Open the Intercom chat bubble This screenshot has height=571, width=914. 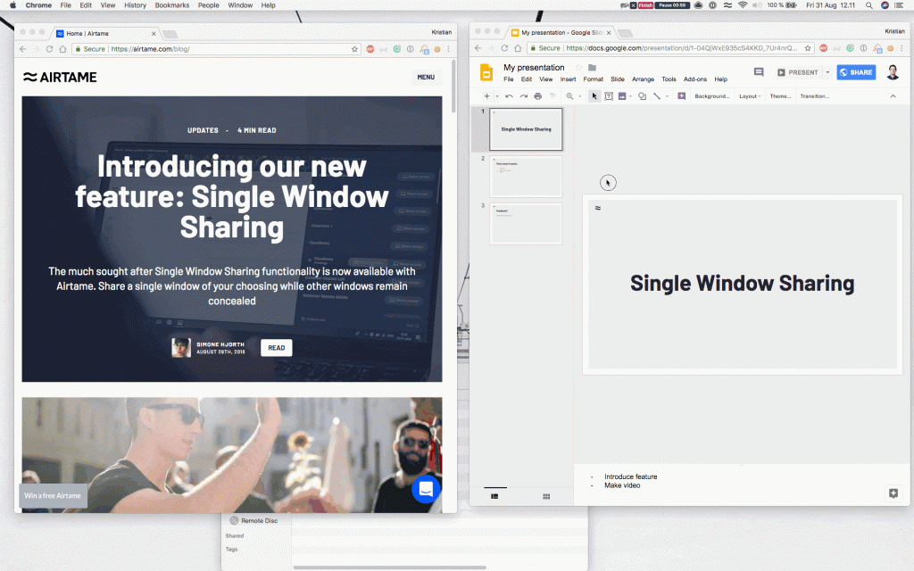(x=426, y=488)
